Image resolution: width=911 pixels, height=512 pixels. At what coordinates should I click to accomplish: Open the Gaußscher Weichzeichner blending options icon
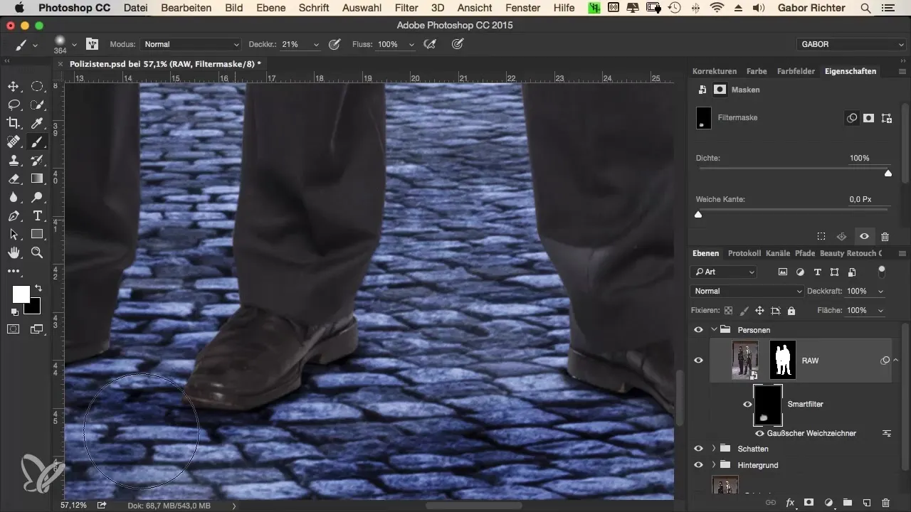[887, 433]
